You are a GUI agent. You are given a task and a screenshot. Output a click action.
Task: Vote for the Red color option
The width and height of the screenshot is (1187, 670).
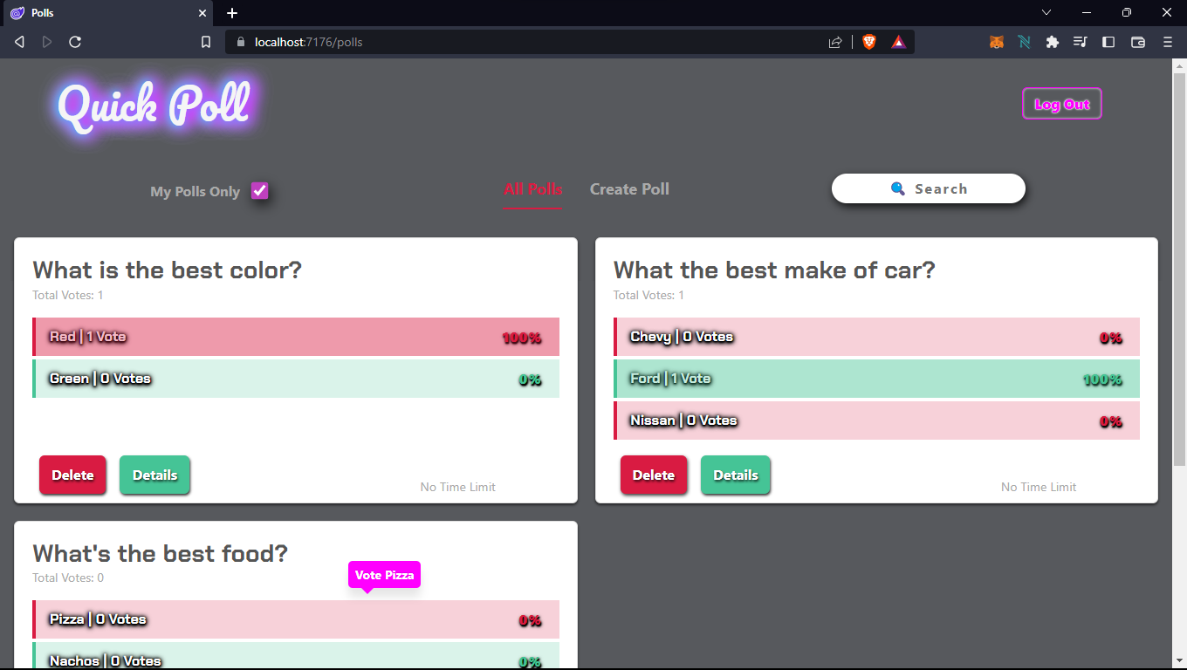click(296, 337)
